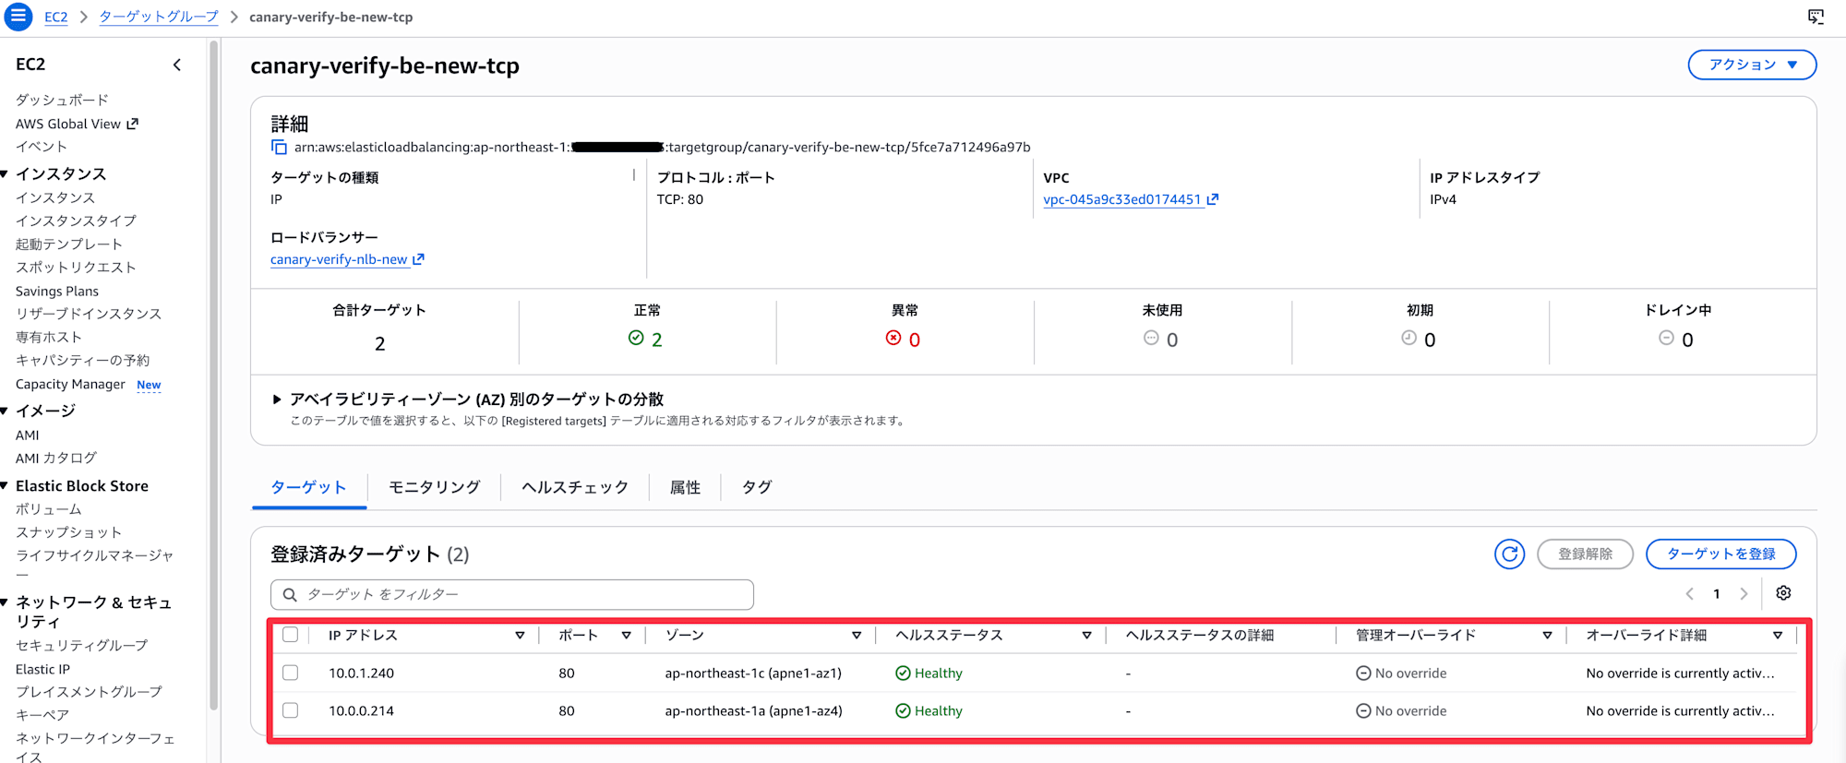The height and width of the screenshot is (763, 1846).
Task: Refresh the registered targets list
Action: click(1510, 554)
